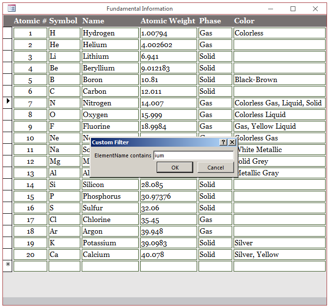Click the White Metallic color cell
The height and width of the screenshot is (307, 329).
tap(282, 150)
